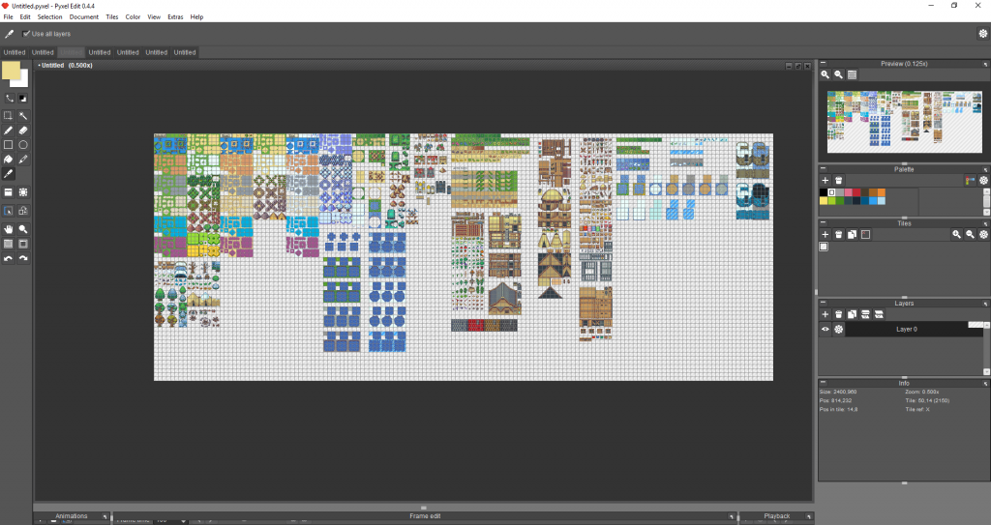Swap primary and secondary colors
The image size is (991, 525).
[9, 98]
